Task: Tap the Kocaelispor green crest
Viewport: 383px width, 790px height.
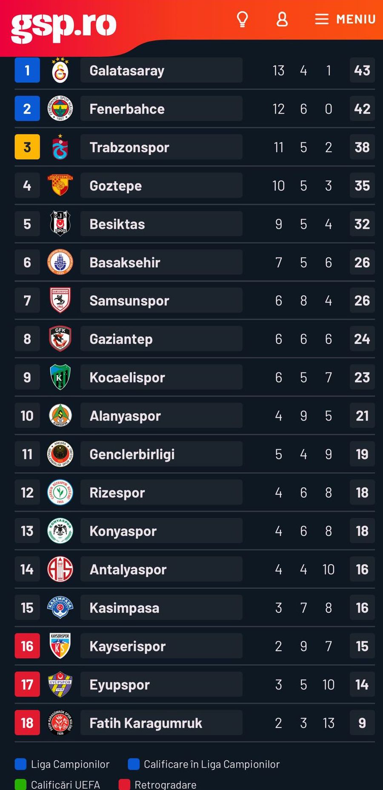Action: click(x=60, y=377)
